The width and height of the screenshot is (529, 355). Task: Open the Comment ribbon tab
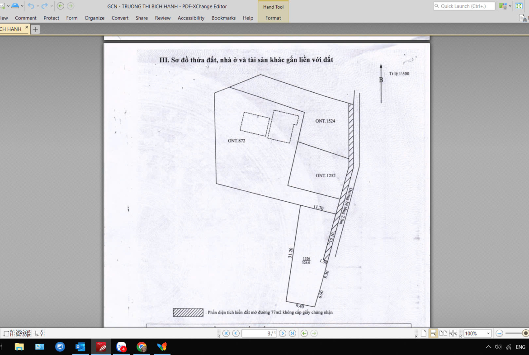click(26, 18)
